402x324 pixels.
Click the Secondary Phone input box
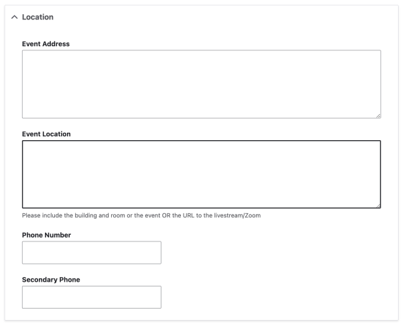(92, 297)
